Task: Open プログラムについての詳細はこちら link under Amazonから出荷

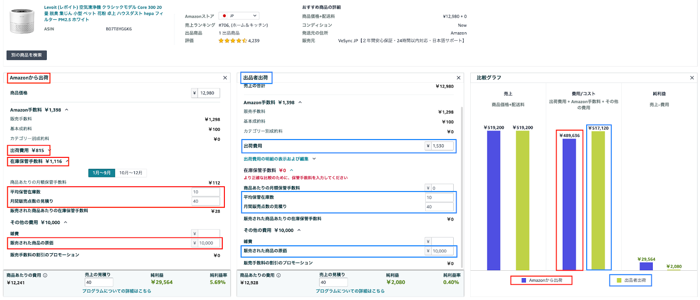Action: (x=117, y=291)
